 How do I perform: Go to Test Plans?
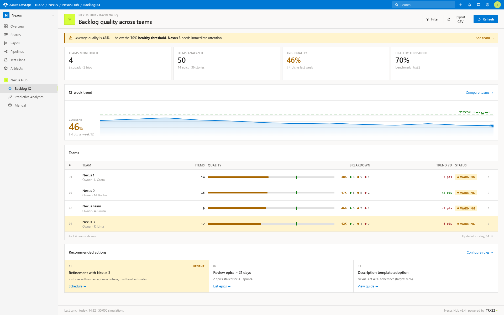(x=18, y=60)
